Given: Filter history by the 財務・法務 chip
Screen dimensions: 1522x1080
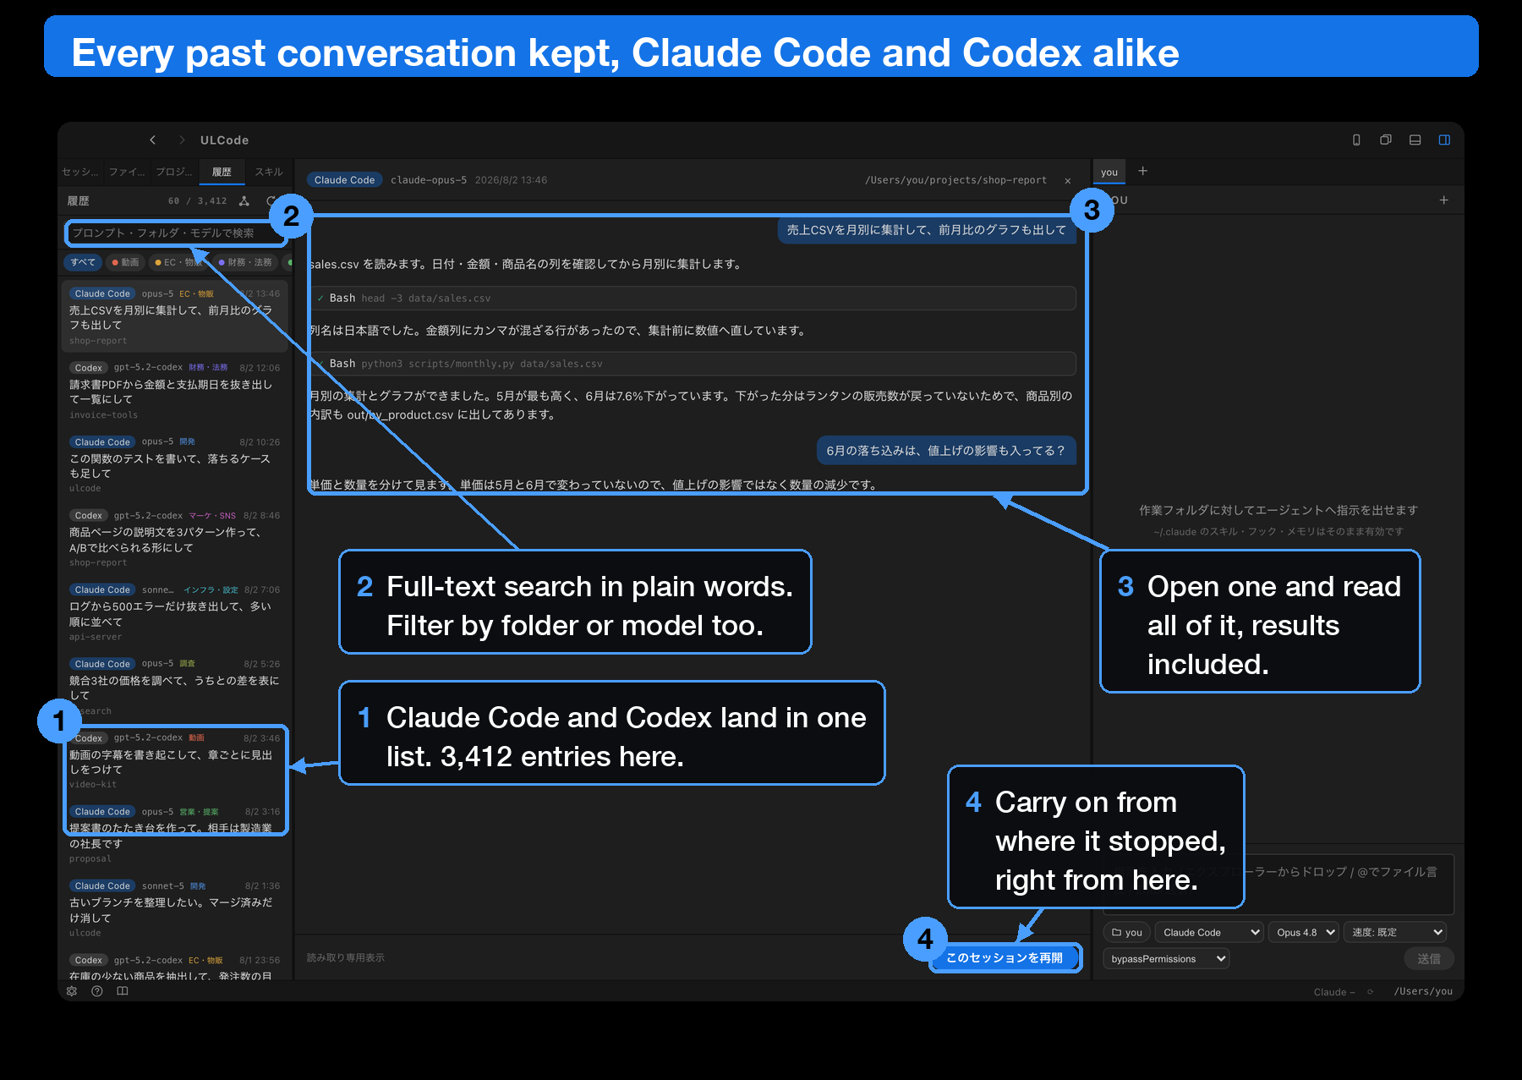Looking at the screenshot, I should click(x=245, y=262).
